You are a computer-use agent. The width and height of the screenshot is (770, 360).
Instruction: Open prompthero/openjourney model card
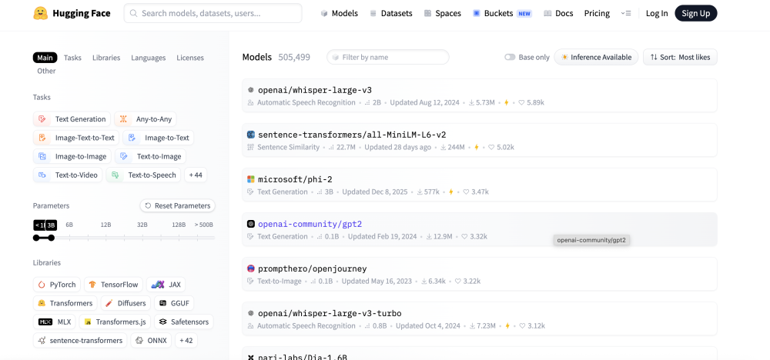click(479, 274)
